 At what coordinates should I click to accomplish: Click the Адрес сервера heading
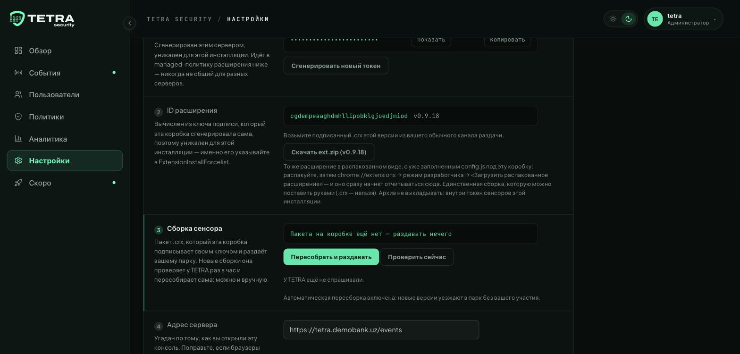click(x=192, y=325)
